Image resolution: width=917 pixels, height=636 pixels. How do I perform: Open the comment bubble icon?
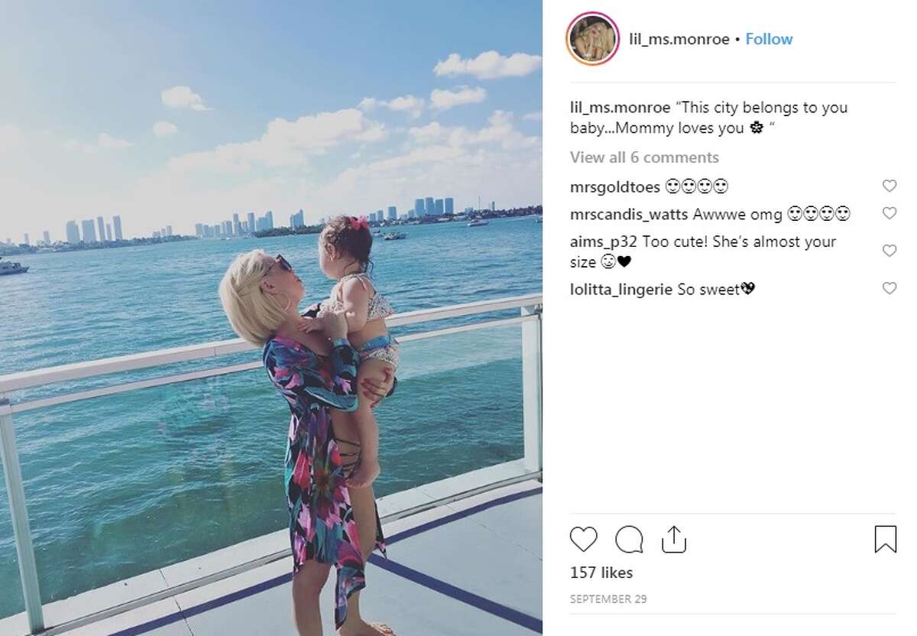click(x=629, y=540)
